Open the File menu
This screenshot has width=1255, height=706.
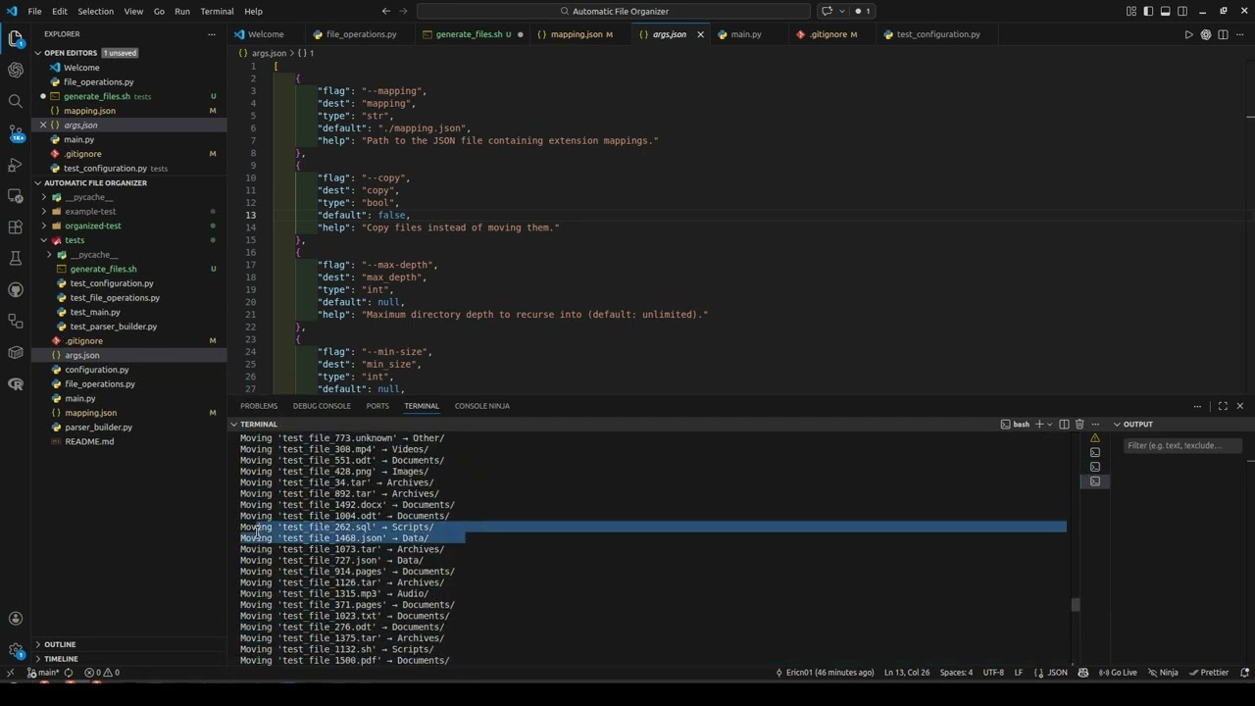(34, 11)
